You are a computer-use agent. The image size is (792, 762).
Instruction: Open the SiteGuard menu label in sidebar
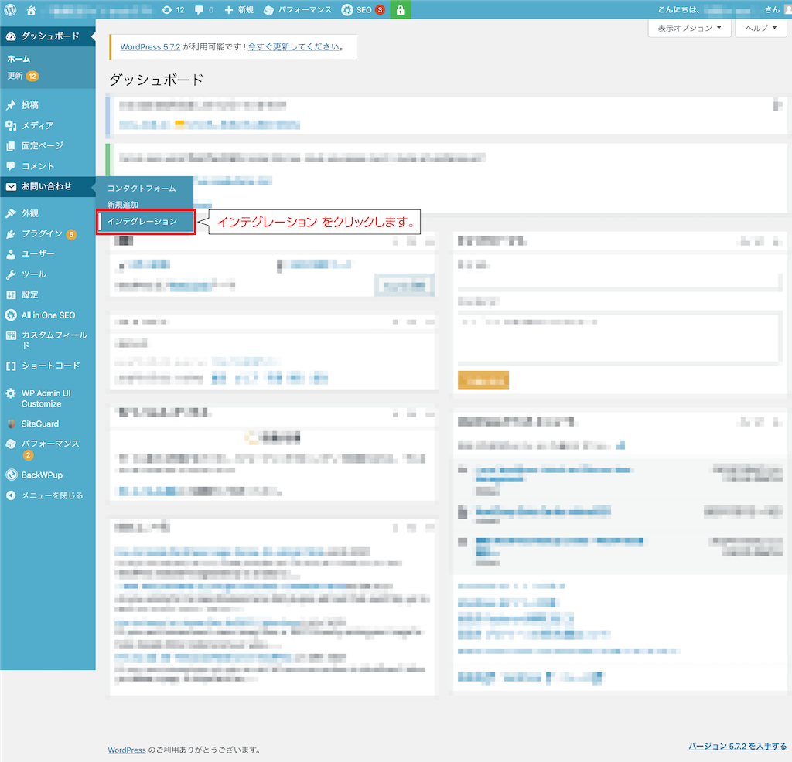point(40,424)
